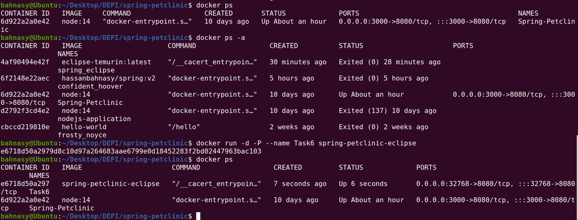Click the terminal cursor at the last prompt
This screenshot has height=220, width=578.
point(198,216)
